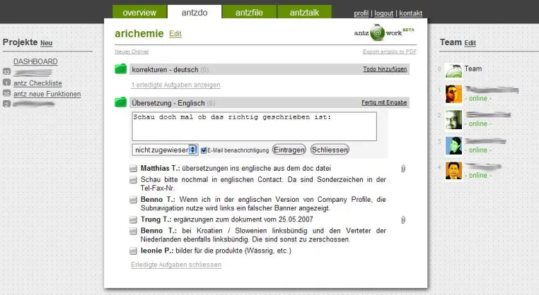This screenshot has height=295, width=539.
Task: Check the Schau bitte nochmal task
Action: pos(133,180)
